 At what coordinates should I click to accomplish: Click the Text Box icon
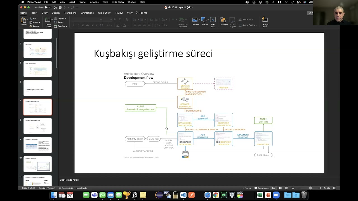(213, 20)
